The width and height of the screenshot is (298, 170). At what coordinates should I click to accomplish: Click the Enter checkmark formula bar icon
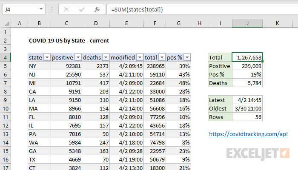click(82, 9)
